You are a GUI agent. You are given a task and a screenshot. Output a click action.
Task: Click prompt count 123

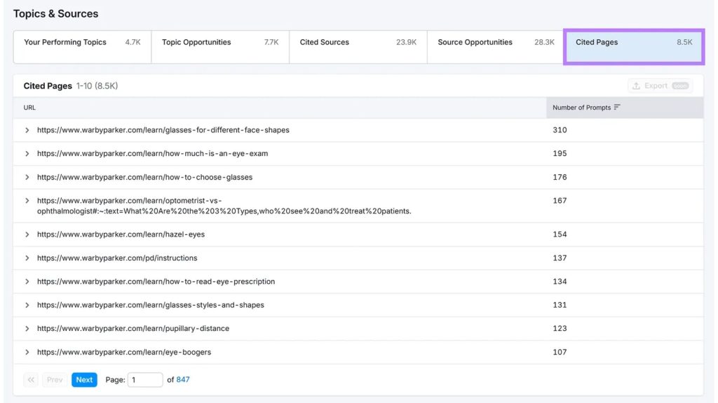[560, 329]
